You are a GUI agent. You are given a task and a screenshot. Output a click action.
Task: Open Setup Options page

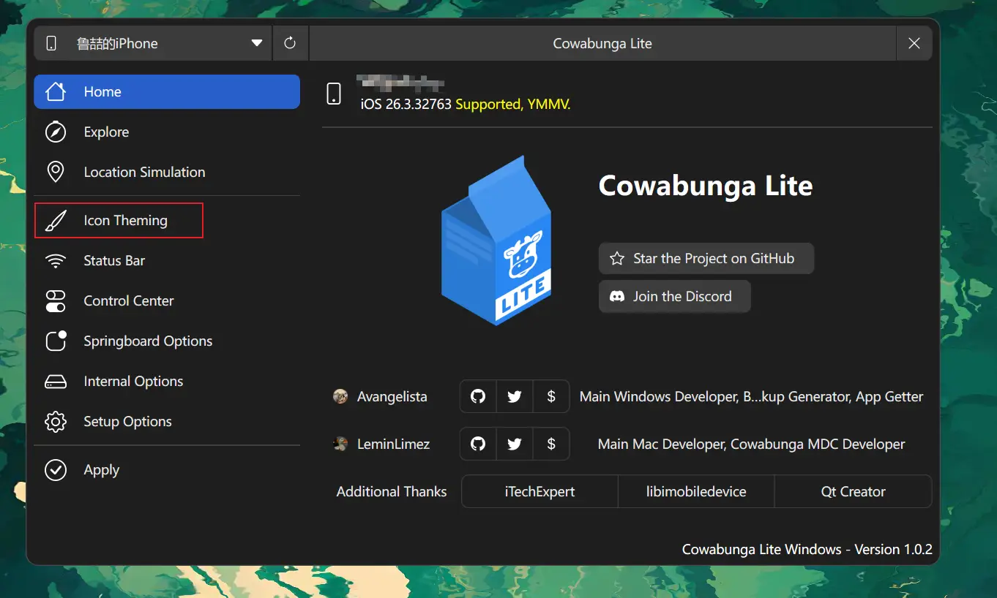pos(127,422)
